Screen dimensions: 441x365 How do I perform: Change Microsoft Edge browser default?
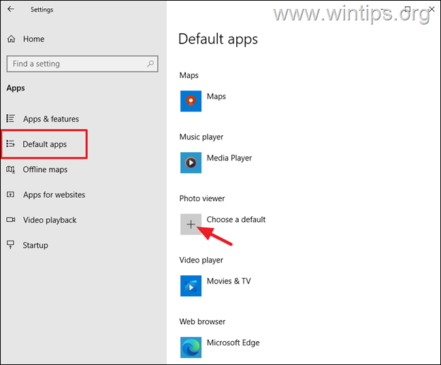click(x=233, y=343)
